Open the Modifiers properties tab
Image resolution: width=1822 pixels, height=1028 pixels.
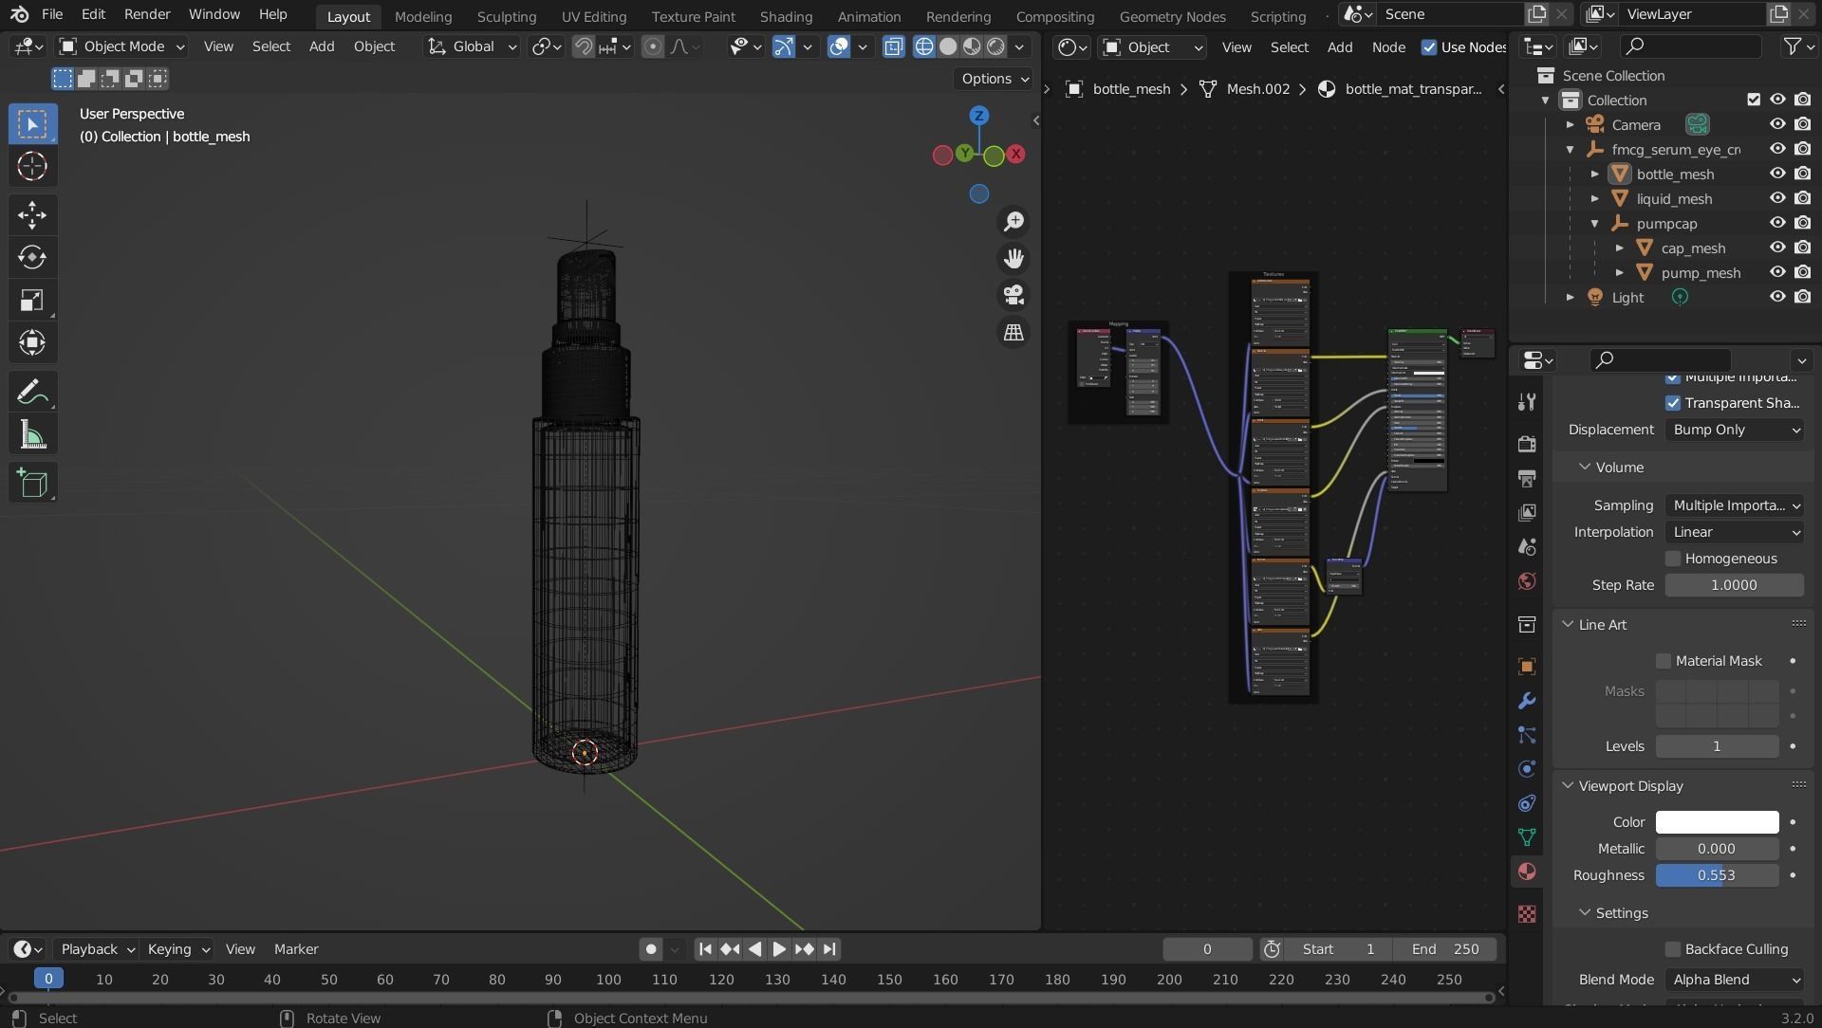[x=1527, y=701]
